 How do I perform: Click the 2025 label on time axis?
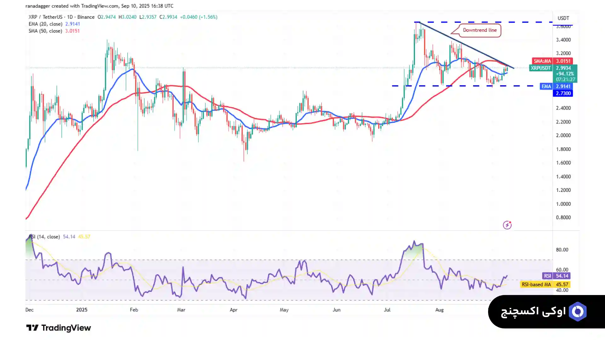(82, 310)
